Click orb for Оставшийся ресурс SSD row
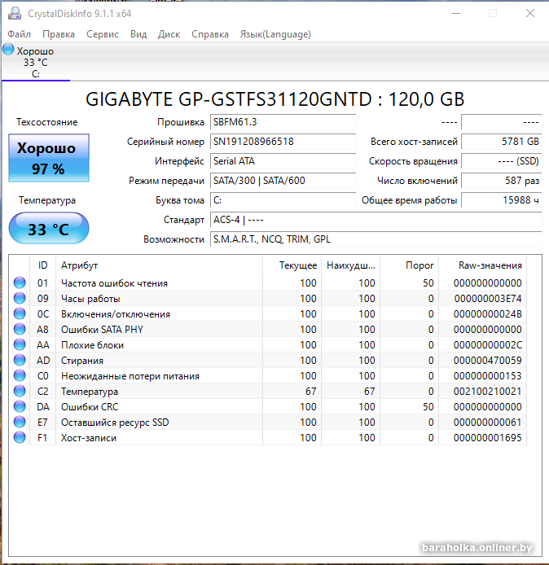549x565 pixels. click(x=20, y=423)
